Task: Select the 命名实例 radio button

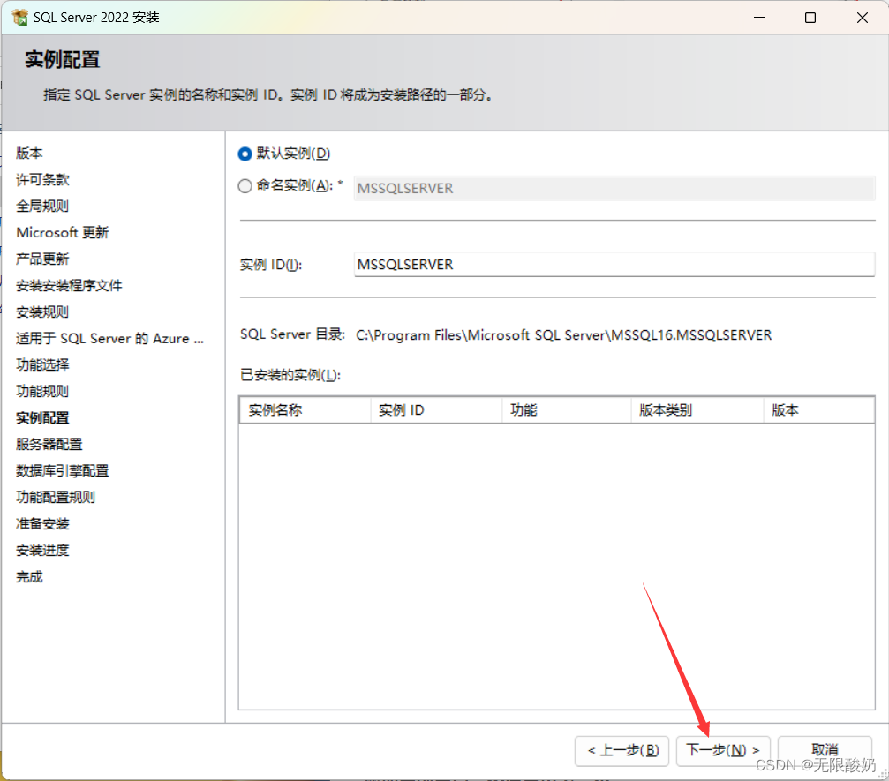Action: coord(245,186)
